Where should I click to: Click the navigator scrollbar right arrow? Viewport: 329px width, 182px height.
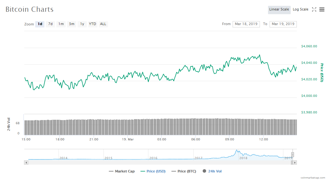click(295, 163)
